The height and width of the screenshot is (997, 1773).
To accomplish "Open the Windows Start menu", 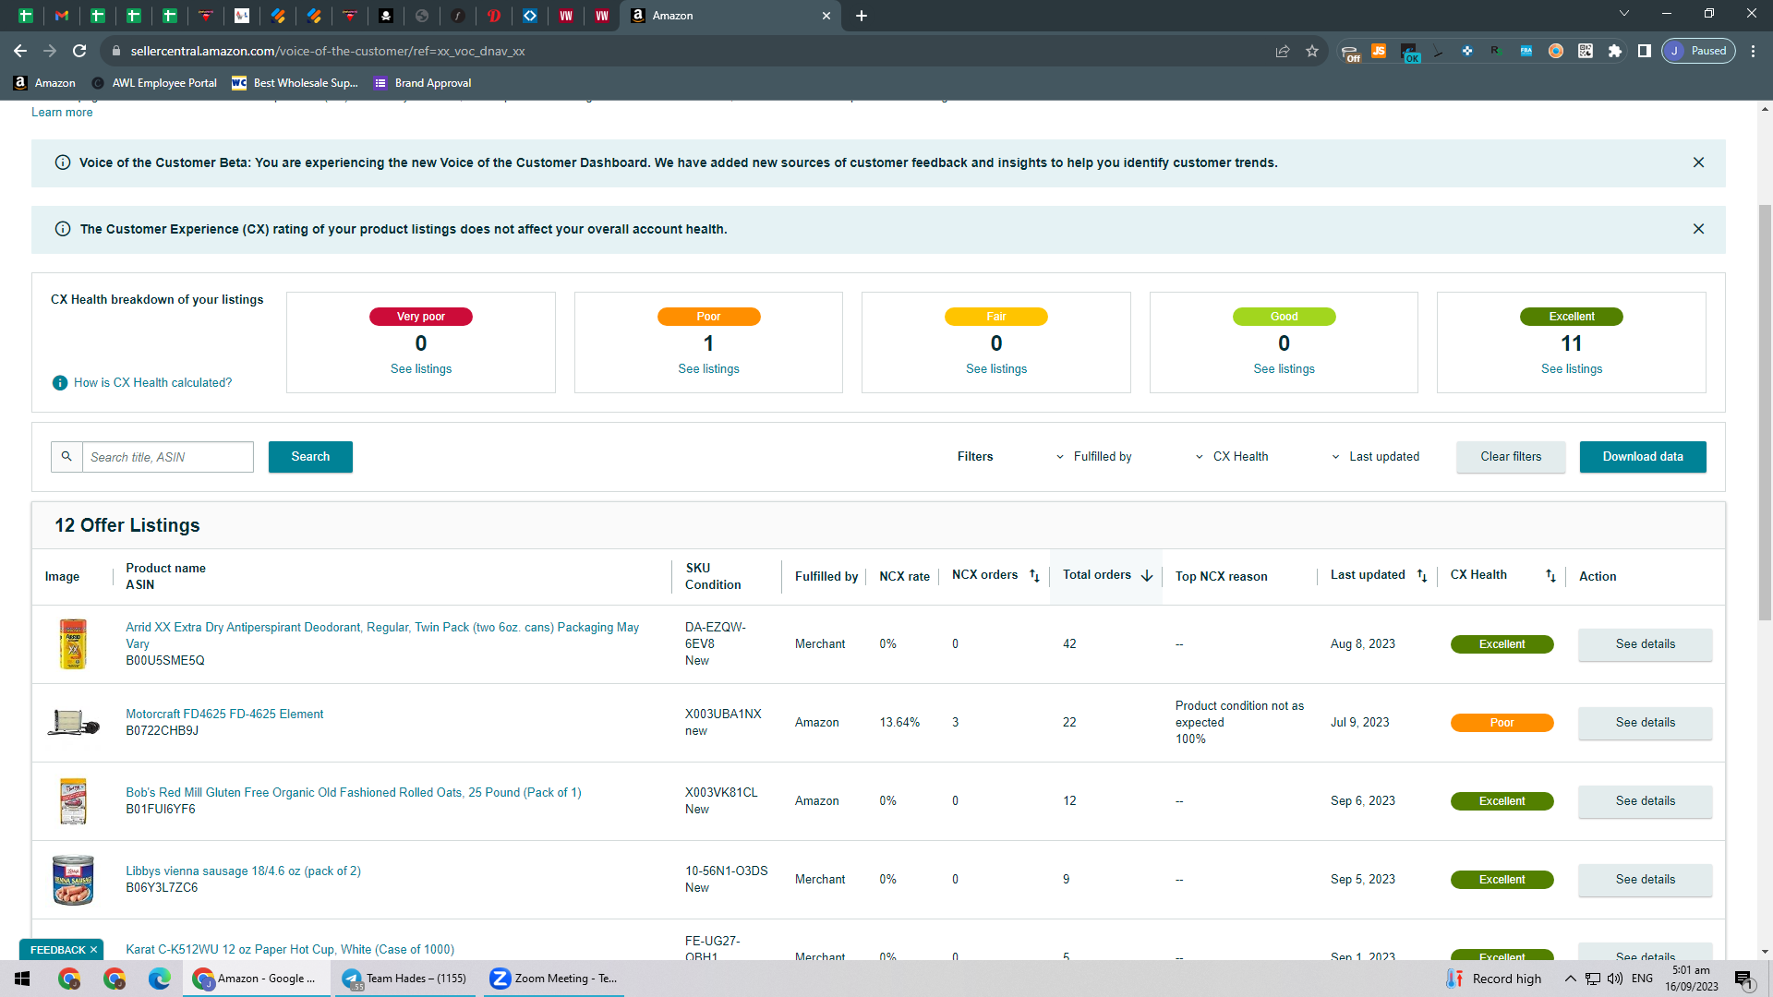I will 22,979.
